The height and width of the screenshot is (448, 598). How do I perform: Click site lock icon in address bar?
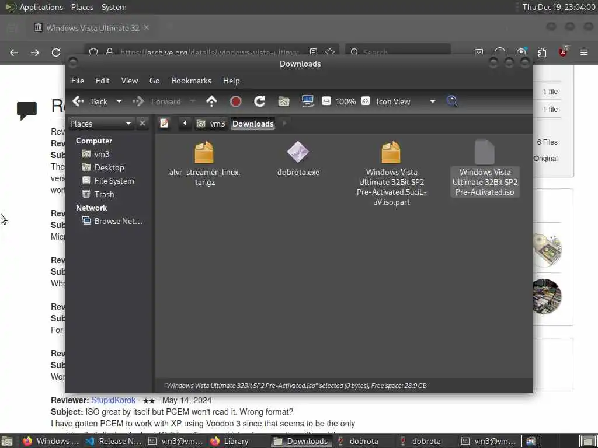110,52
